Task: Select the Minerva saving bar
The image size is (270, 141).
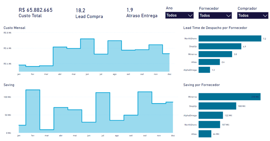Action: (x=230, y=97)
